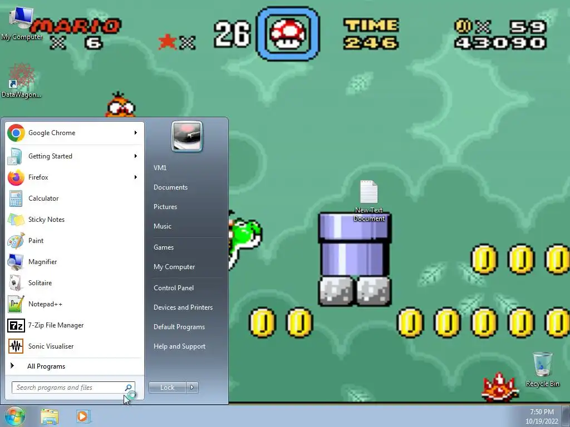
Task: Open Sticky Notes icon
Action: click(x=16, y=220)
